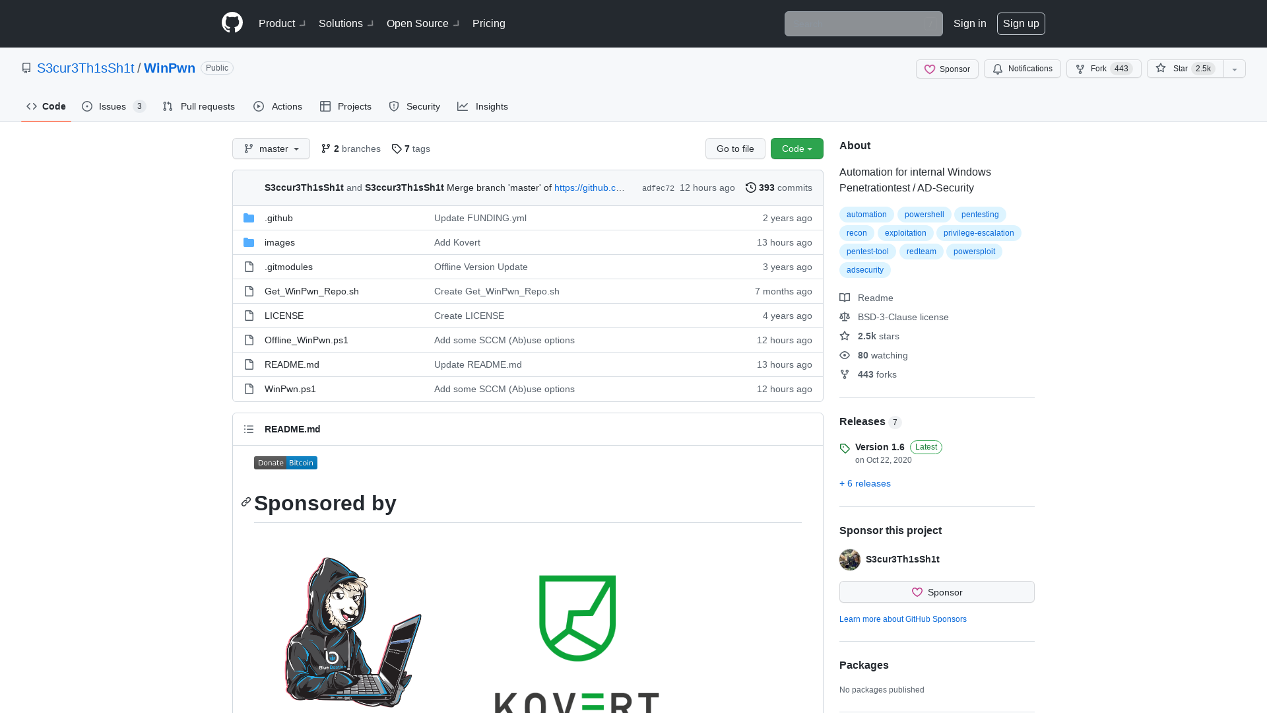The width and height of the screenshot is (1267, 713).
Task: Open the star lists dropdown arrow
Action: point(1235,69)
